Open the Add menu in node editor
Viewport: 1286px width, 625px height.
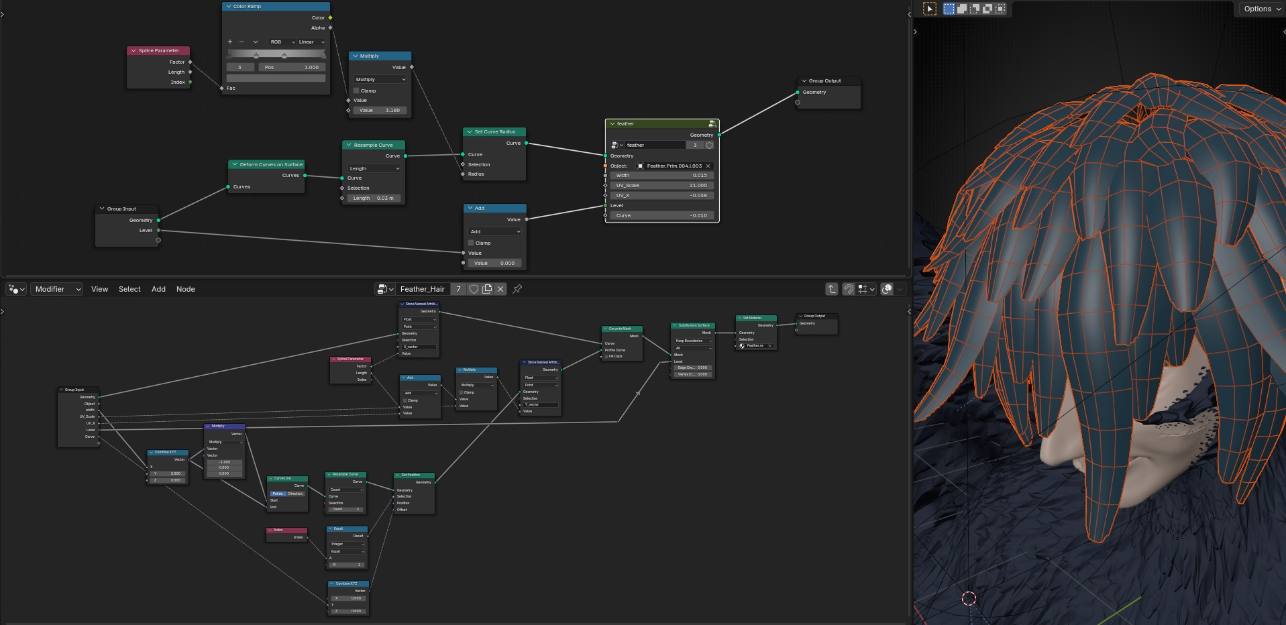pyautogui.click(x=158, y=289)
